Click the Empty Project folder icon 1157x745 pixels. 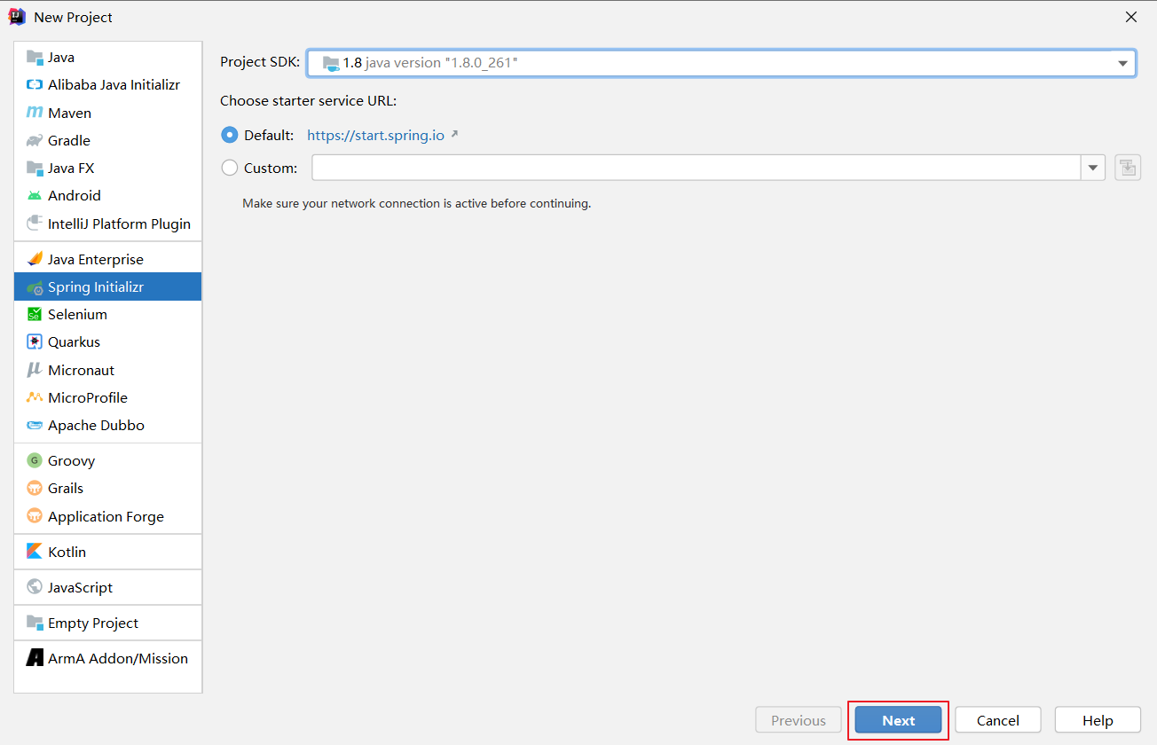(35, 623)
